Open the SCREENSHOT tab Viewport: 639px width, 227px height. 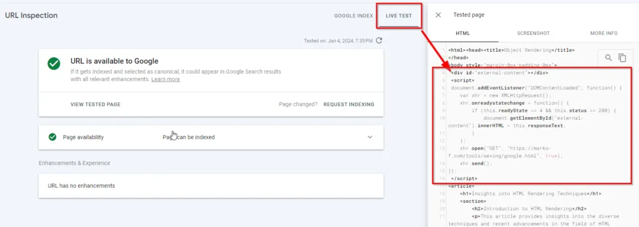pyautogui.click(x=534, y=34)
